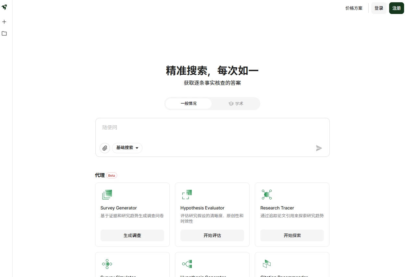Image resolution: width=407 pixels, height=277 pixels.
Task: Click the Hypothesis Generator icon
Action: tap(187, 264)
